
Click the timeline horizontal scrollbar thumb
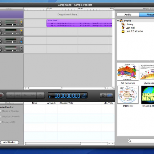tap(45, 88)
